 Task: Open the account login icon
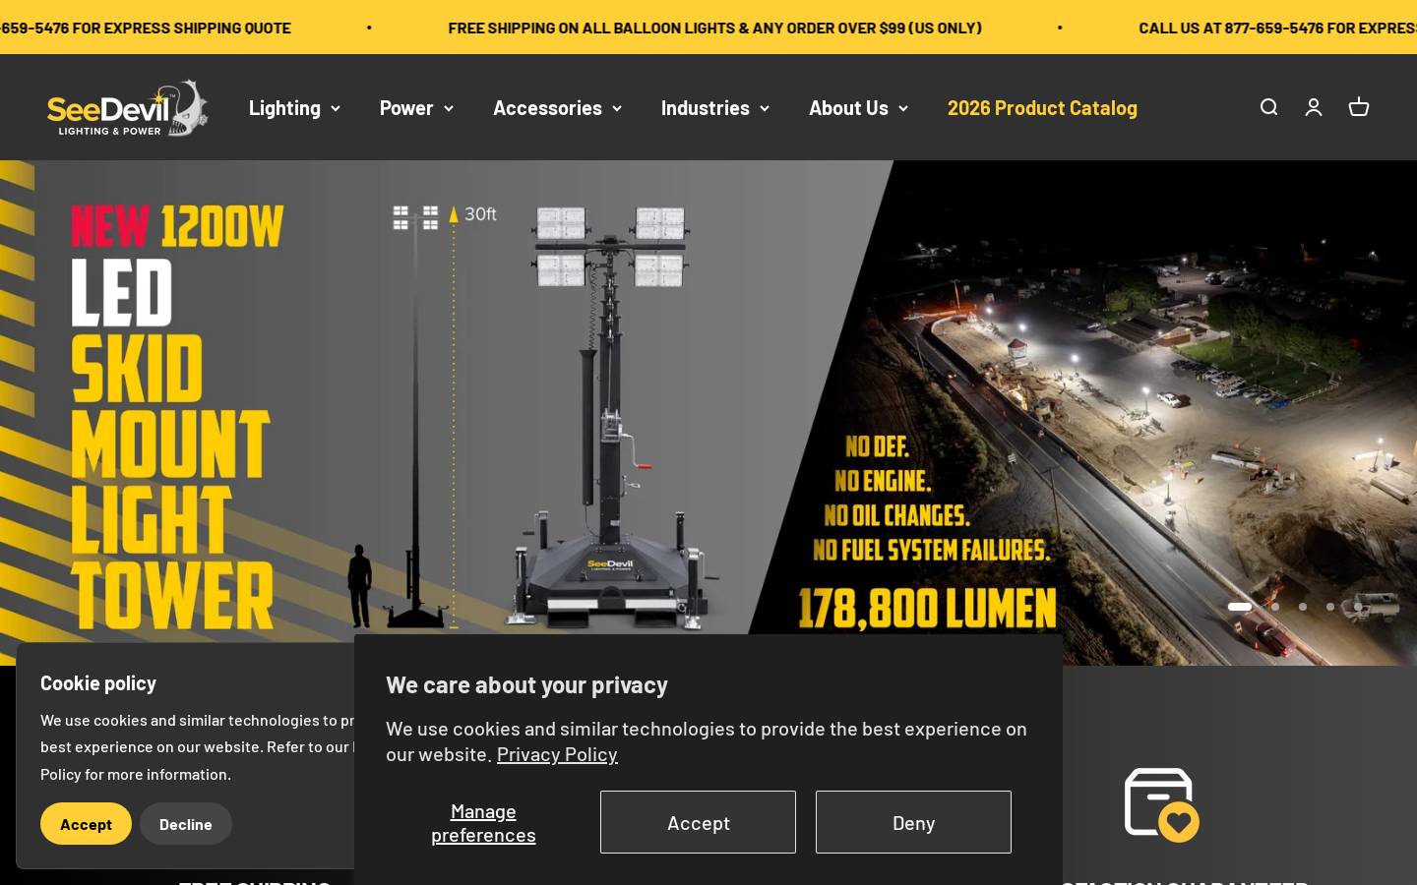pyautogui.click(x=1314, y=107)
